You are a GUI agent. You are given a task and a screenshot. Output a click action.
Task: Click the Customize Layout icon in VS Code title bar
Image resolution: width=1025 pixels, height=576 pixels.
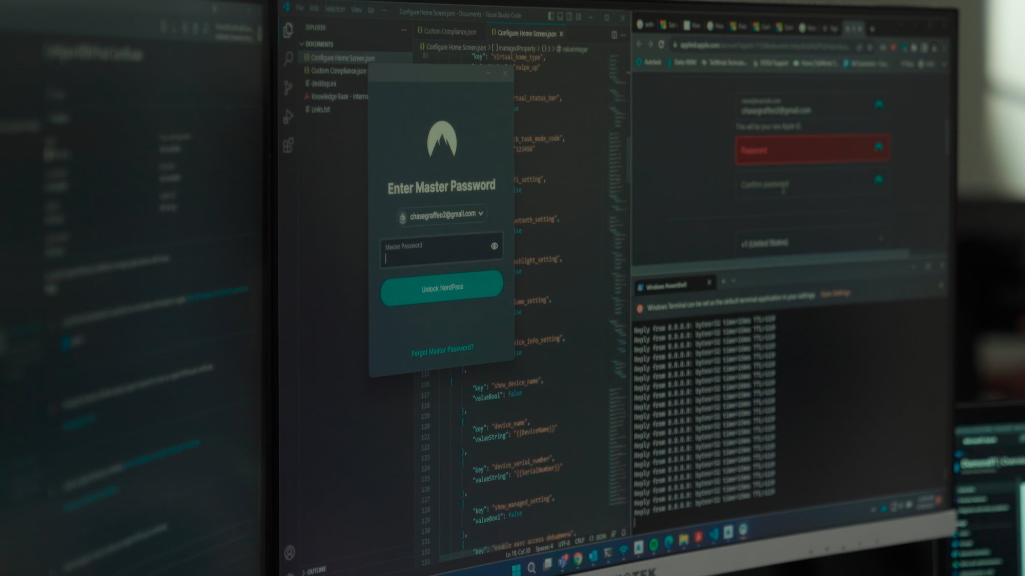(578, 17)
